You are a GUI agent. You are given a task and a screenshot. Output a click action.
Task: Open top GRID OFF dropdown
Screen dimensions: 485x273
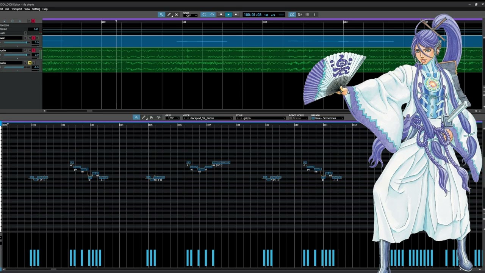tap(190, 16)
